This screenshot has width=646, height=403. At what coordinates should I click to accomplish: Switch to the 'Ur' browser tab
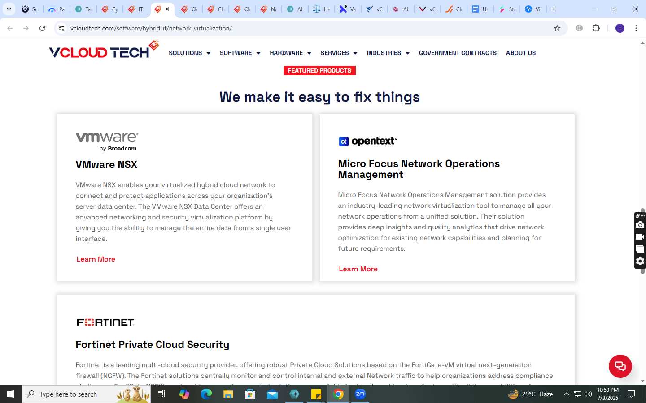tap(480, 9)
